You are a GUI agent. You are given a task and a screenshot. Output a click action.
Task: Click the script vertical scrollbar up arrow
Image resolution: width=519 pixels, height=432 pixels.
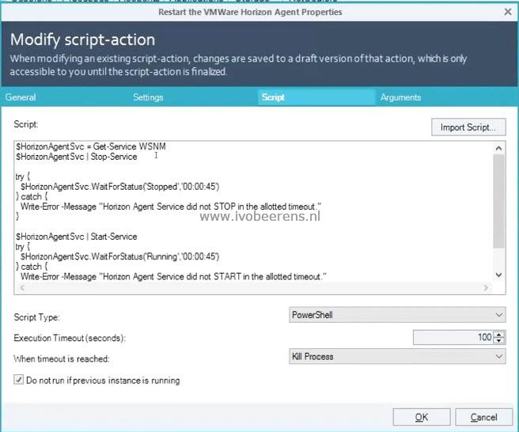coord(498,148)
